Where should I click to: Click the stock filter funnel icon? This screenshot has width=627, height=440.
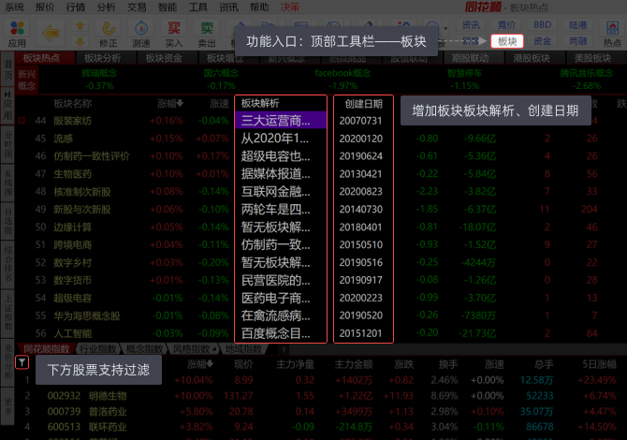(22, 362)
